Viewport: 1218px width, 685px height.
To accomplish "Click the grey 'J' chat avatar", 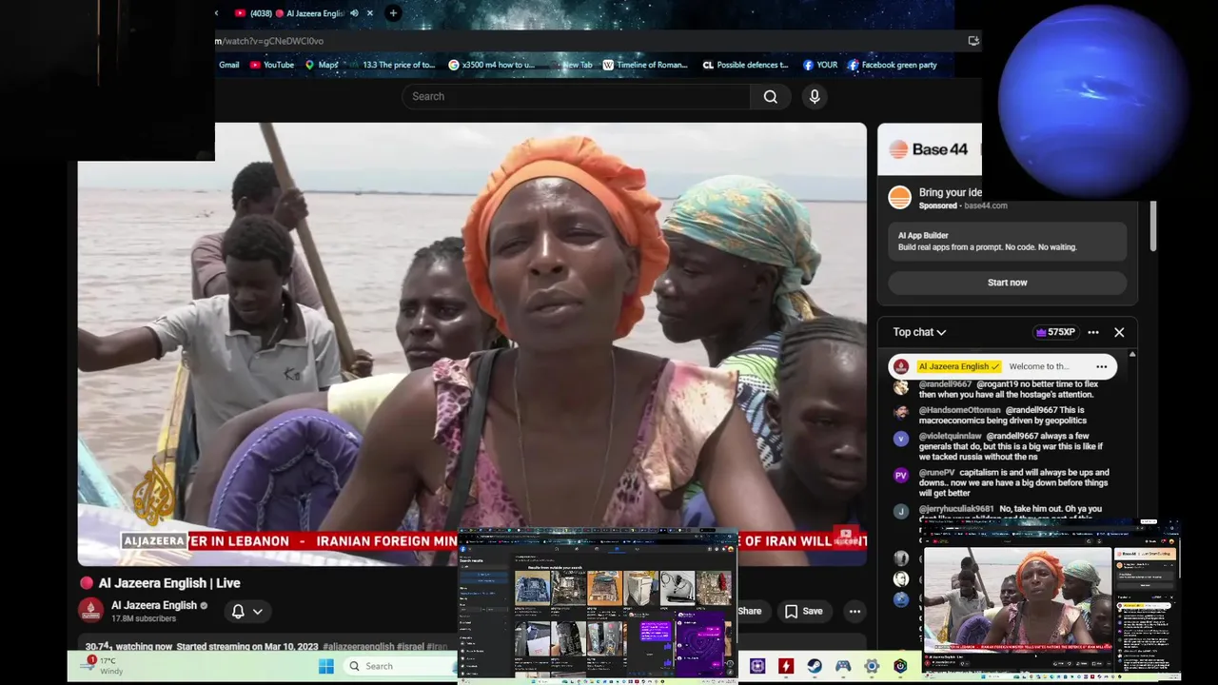I will coord(901,512).
